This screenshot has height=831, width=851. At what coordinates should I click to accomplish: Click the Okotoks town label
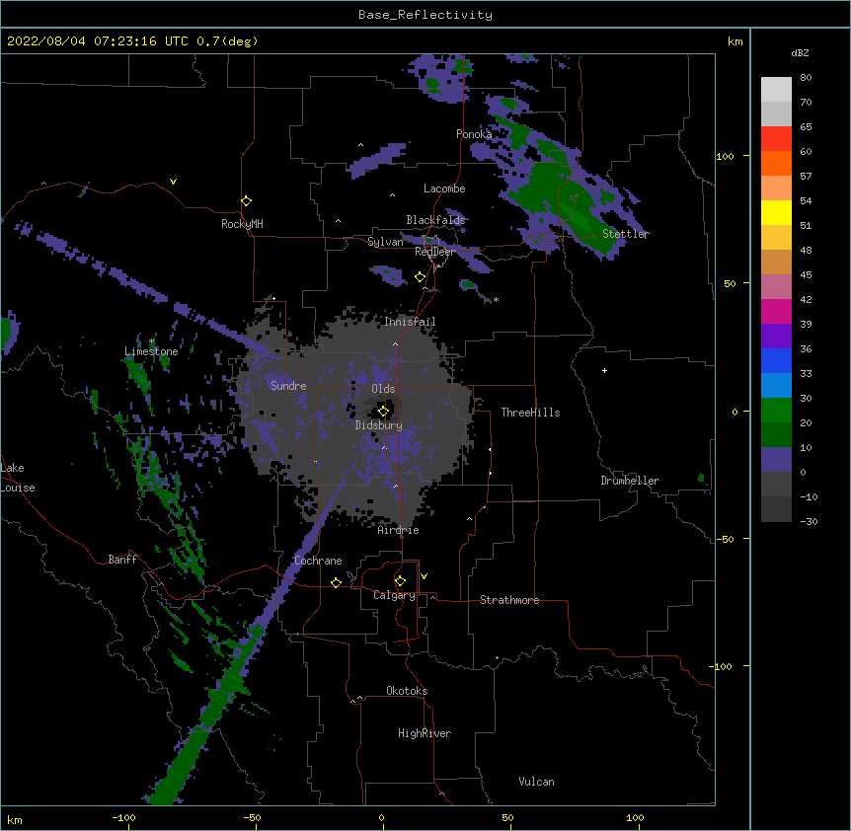point(407,691)
